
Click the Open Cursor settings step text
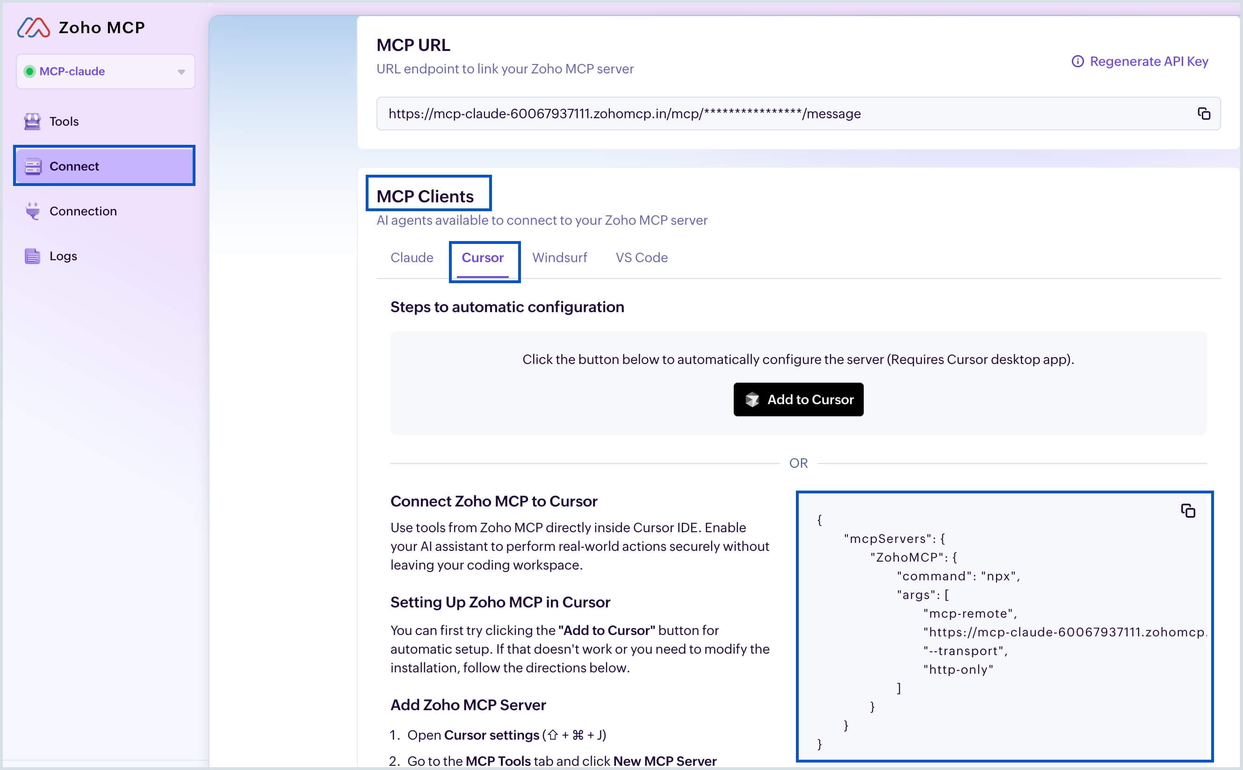pos(506,735)
